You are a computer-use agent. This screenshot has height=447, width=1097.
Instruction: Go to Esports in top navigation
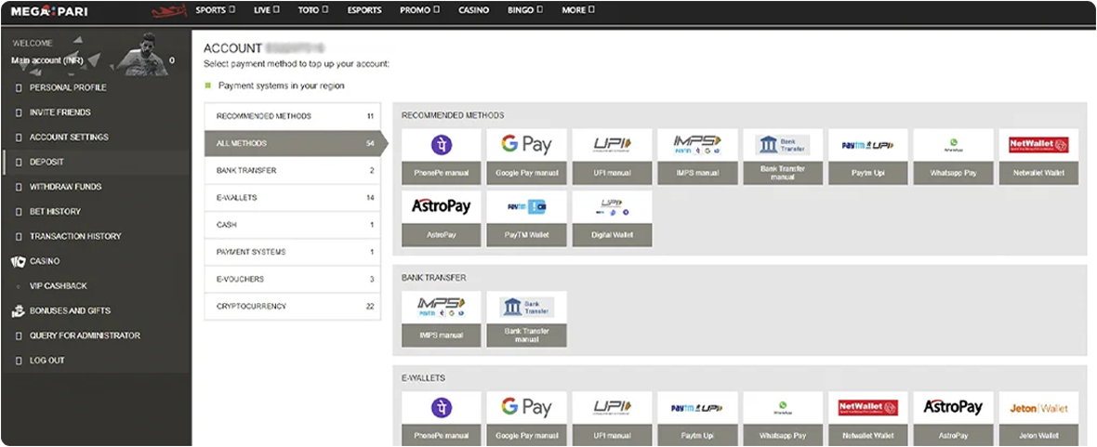pos(364,10)
